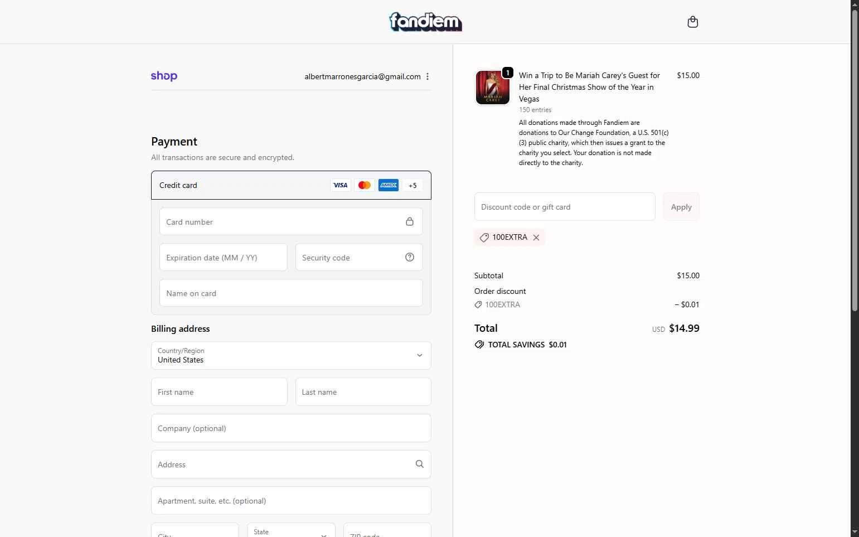Click the Mastercard icon
This screenshot has height=537, width=859.
point(365,185)
